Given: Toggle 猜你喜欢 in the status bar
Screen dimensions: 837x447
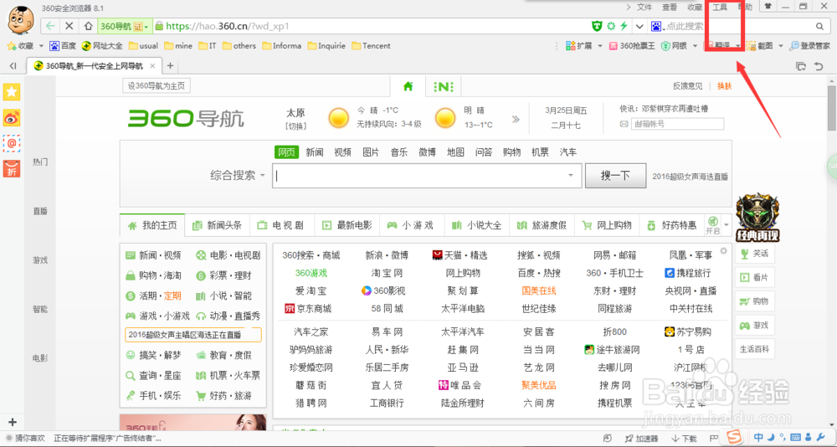Looking at the screenshot, I should (26, 439).
